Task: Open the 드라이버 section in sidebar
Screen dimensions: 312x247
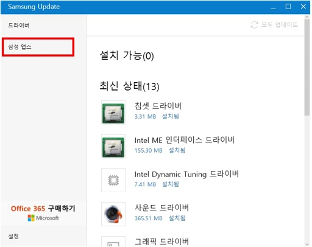Action: [19, 26]
